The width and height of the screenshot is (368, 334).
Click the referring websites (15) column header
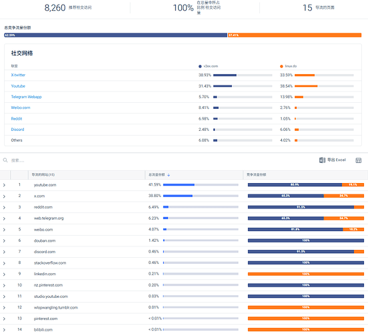(43, 175)
